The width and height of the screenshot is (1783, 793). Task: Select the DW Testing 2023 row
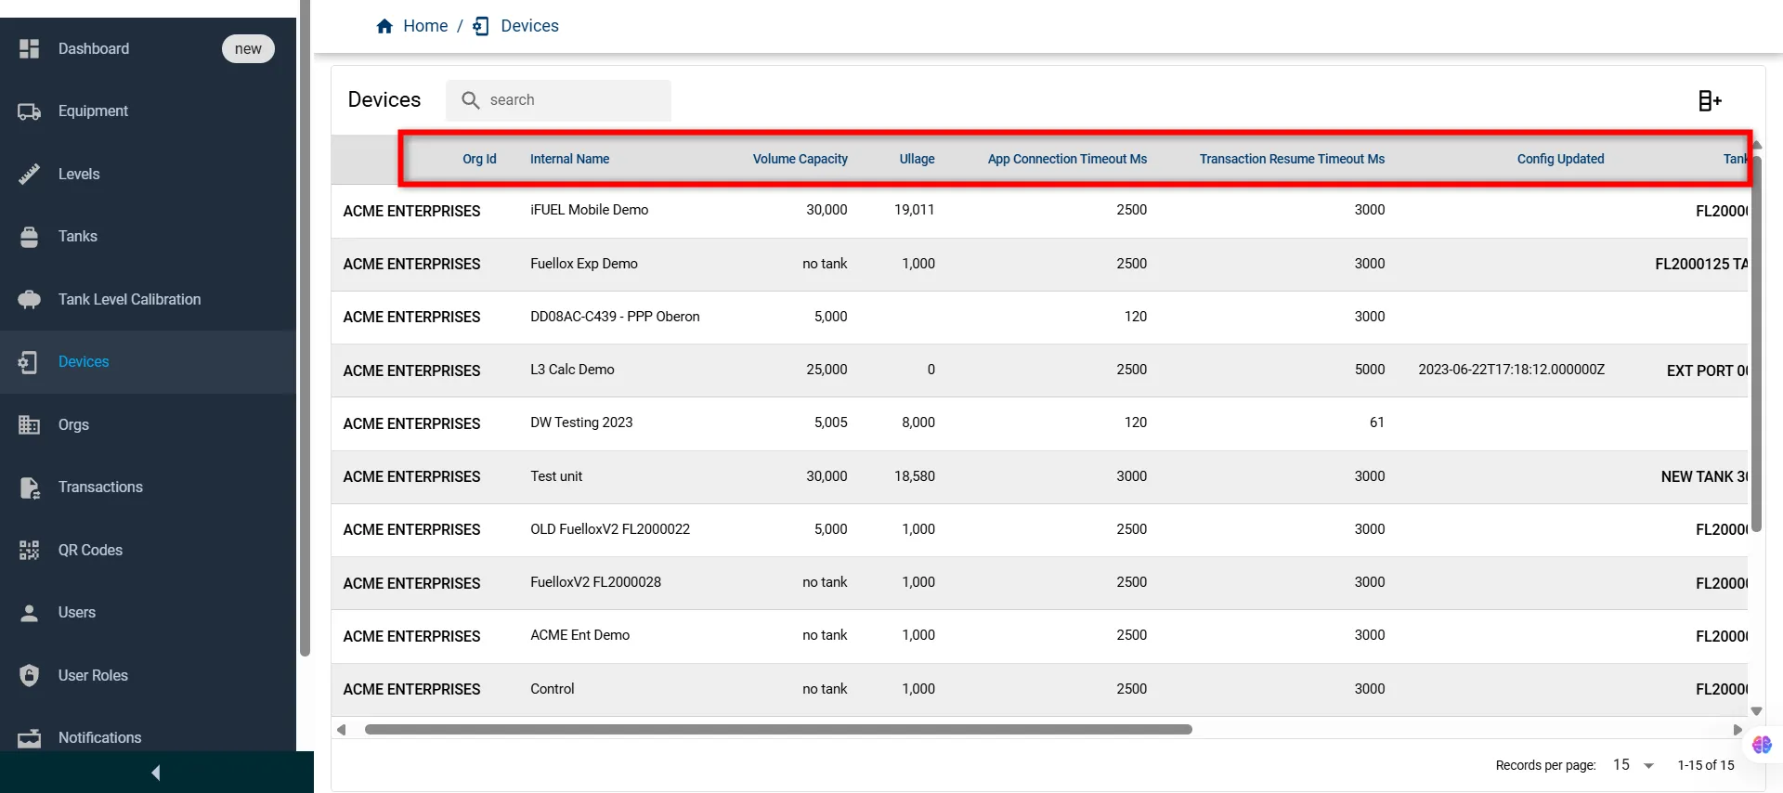pyautogui.click(x=1039, y=423)
